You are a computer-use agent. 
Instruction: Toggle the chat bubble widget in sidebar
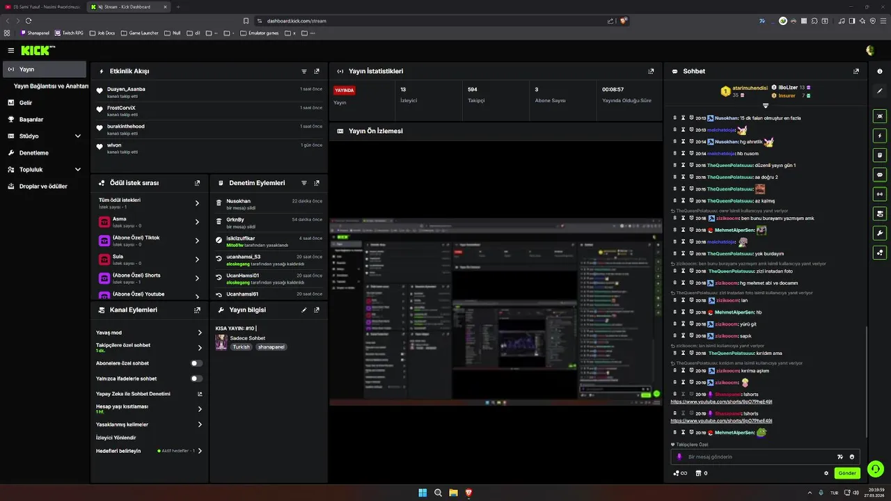(x=880, y=175)
